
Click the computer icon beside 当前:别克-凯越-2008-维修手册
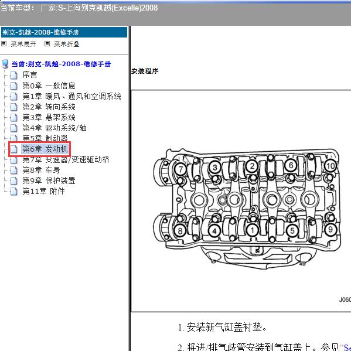point(5,64)
